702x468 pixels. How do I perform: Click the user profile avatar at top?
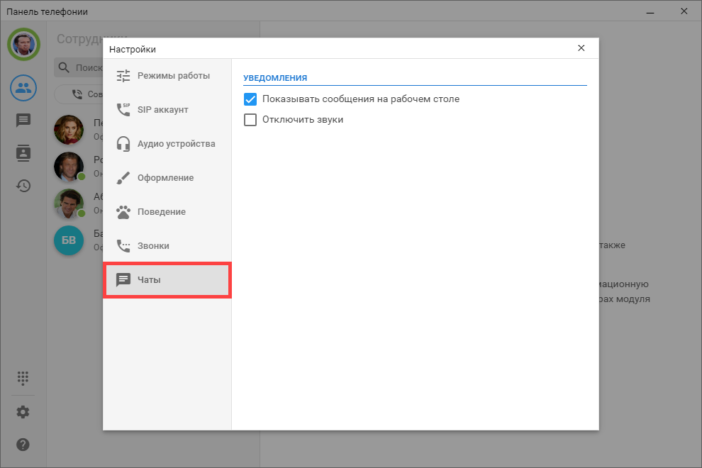coord(23,45)
